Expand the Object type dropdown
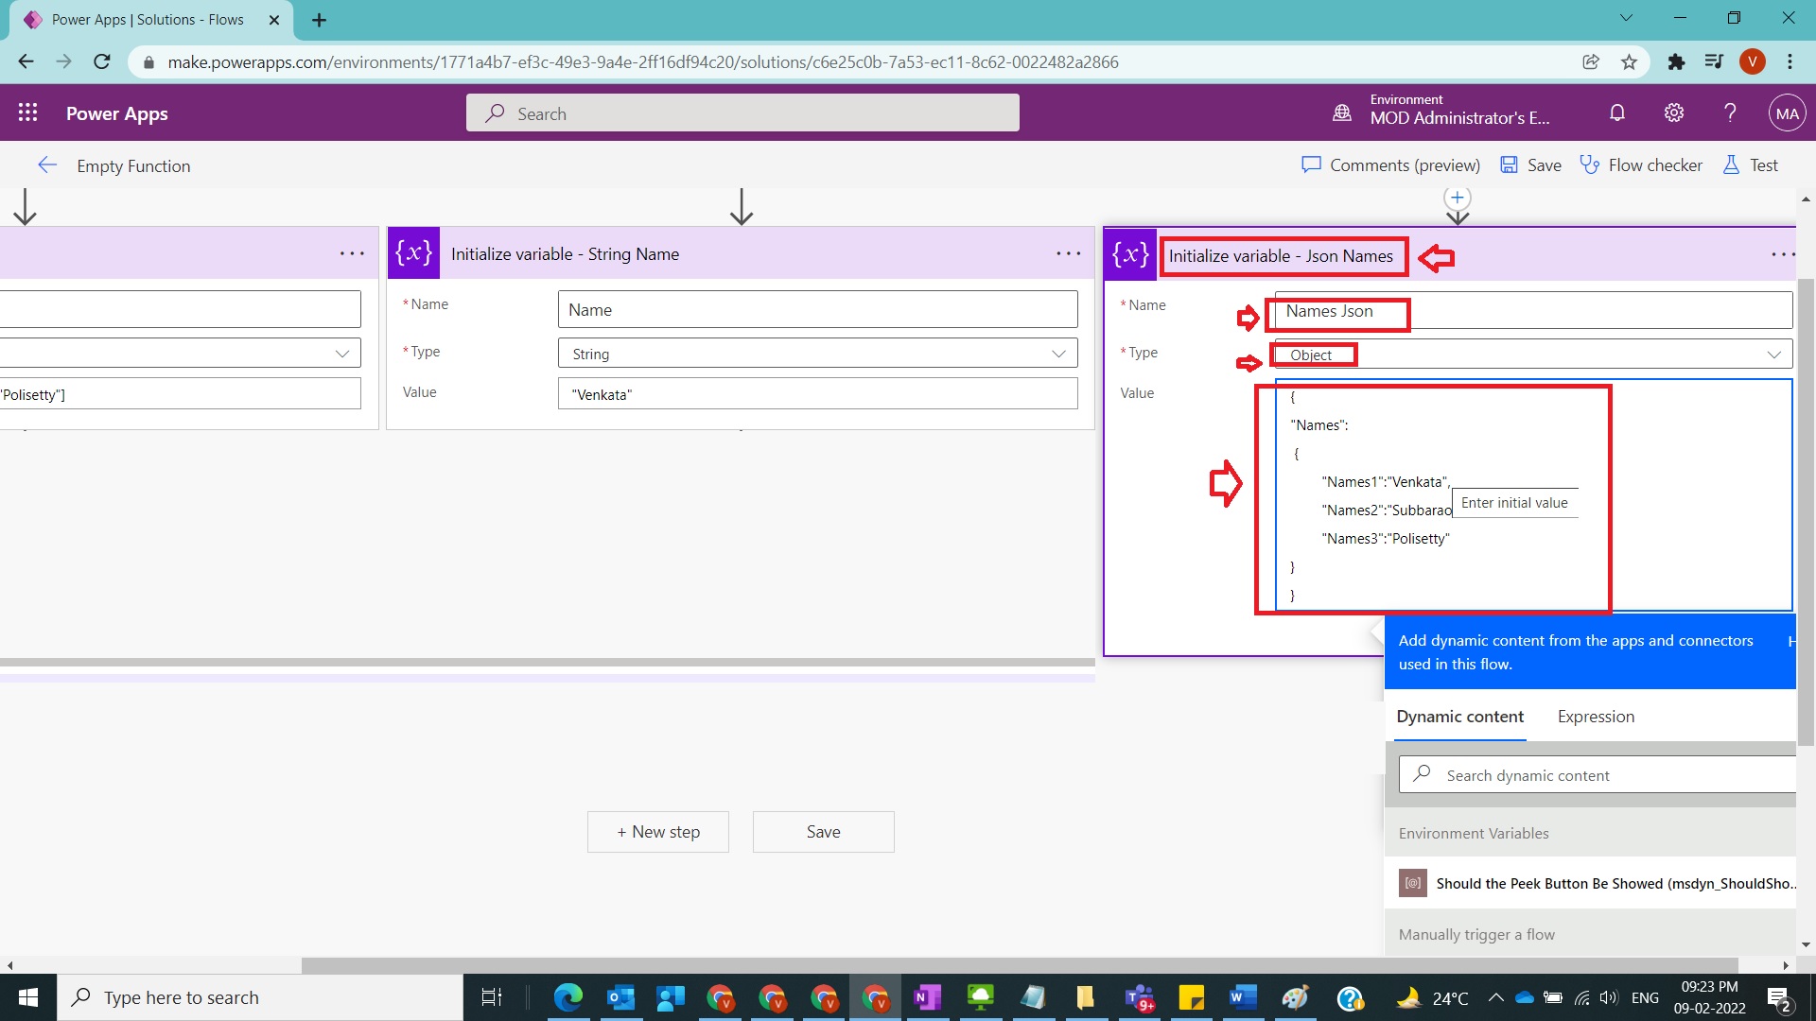Screen dimensions: 1816x1021 (x=1773, y=355)
